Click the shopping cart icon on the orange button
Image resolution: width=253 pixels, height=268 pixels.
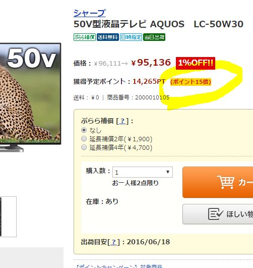point(225,182)
